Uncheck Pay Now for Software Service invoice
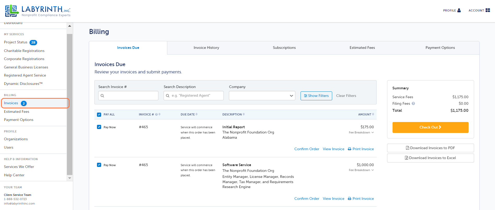Viewport: 495px width, 210px height. click(99, 165)
